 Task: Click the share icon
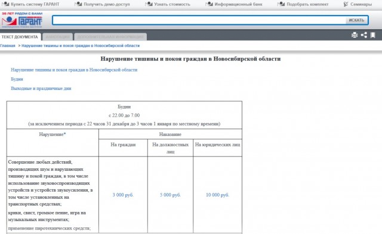364,35
